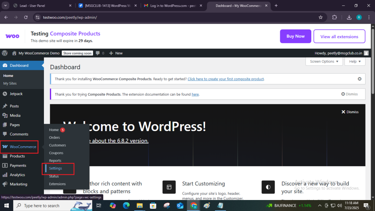Image resolution: width=375 pixels, height=211 pixels.
Task: Open WooCommerce Coupons submenu item
Action: [56, 153]
